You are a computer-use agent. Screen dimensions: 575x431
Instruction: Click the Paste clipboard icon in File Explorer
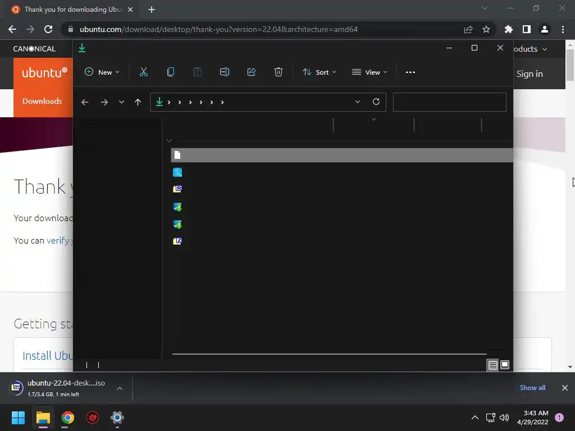pyautogui.click(x=197, y=72)
